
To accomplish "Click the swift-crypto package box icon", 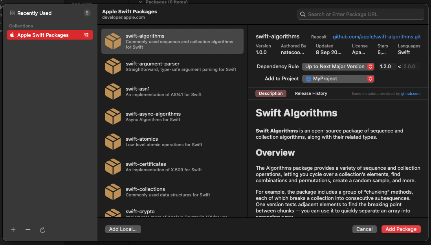I will [x=112, y=214].
